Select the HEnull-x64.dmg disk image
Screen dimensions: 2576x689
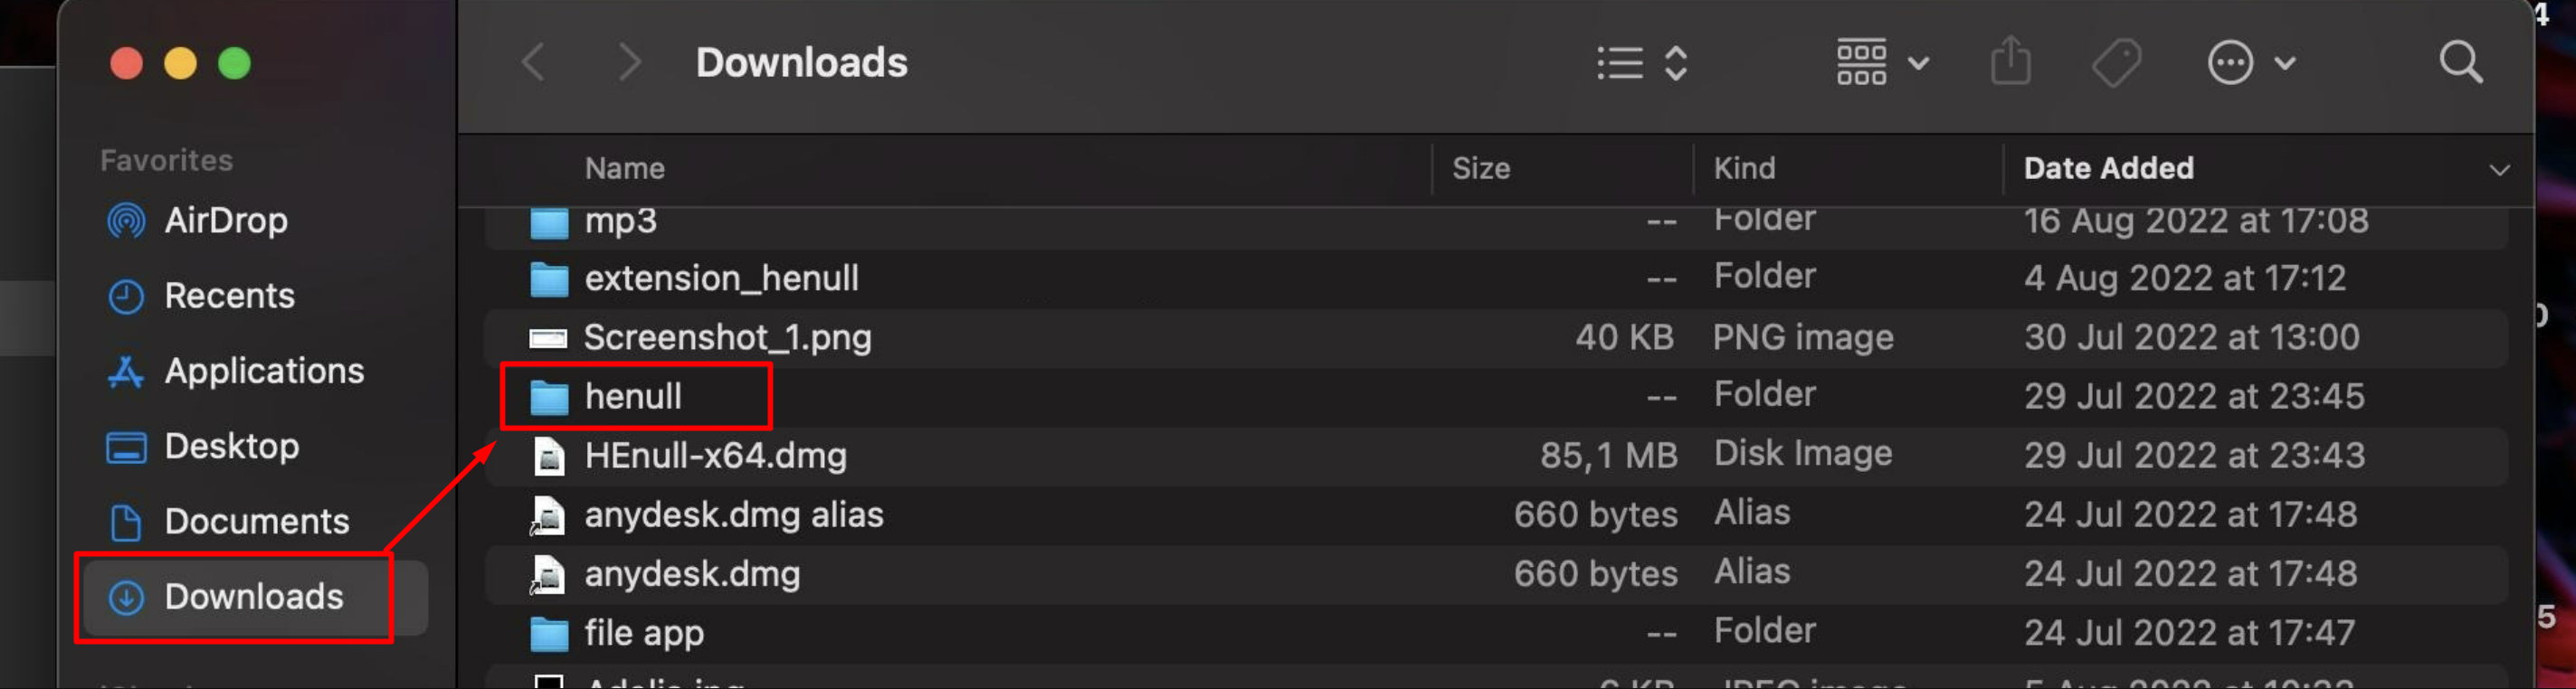point(715,456)
